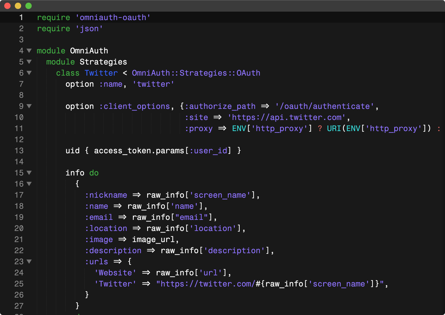Screen dimensions: 445x315
Task: Click the URI call on line 11
Action: point(334,128)
